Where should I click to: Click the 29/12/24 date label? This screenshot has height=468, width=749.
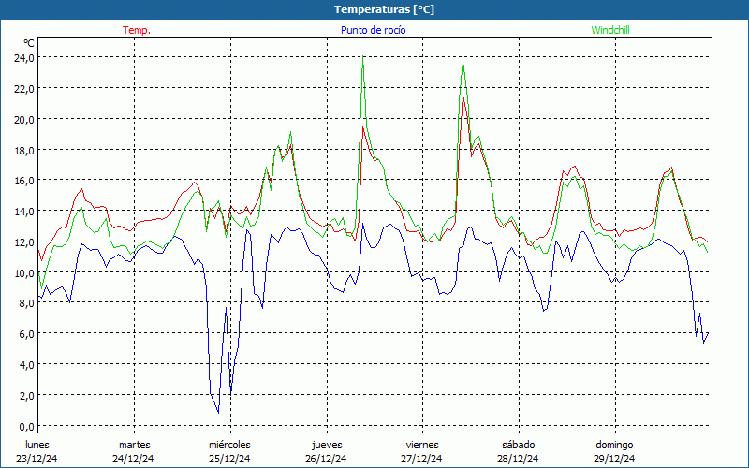(614, 459)
